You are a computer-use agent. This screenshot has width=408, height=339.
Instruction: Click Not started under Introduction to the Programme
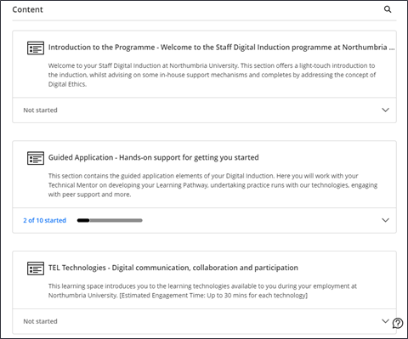(40, 110)
